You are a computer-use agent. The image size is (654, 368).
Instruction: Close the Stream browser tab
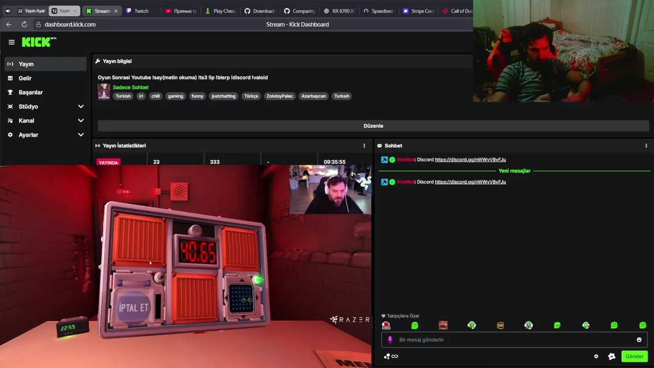point(115,11)
